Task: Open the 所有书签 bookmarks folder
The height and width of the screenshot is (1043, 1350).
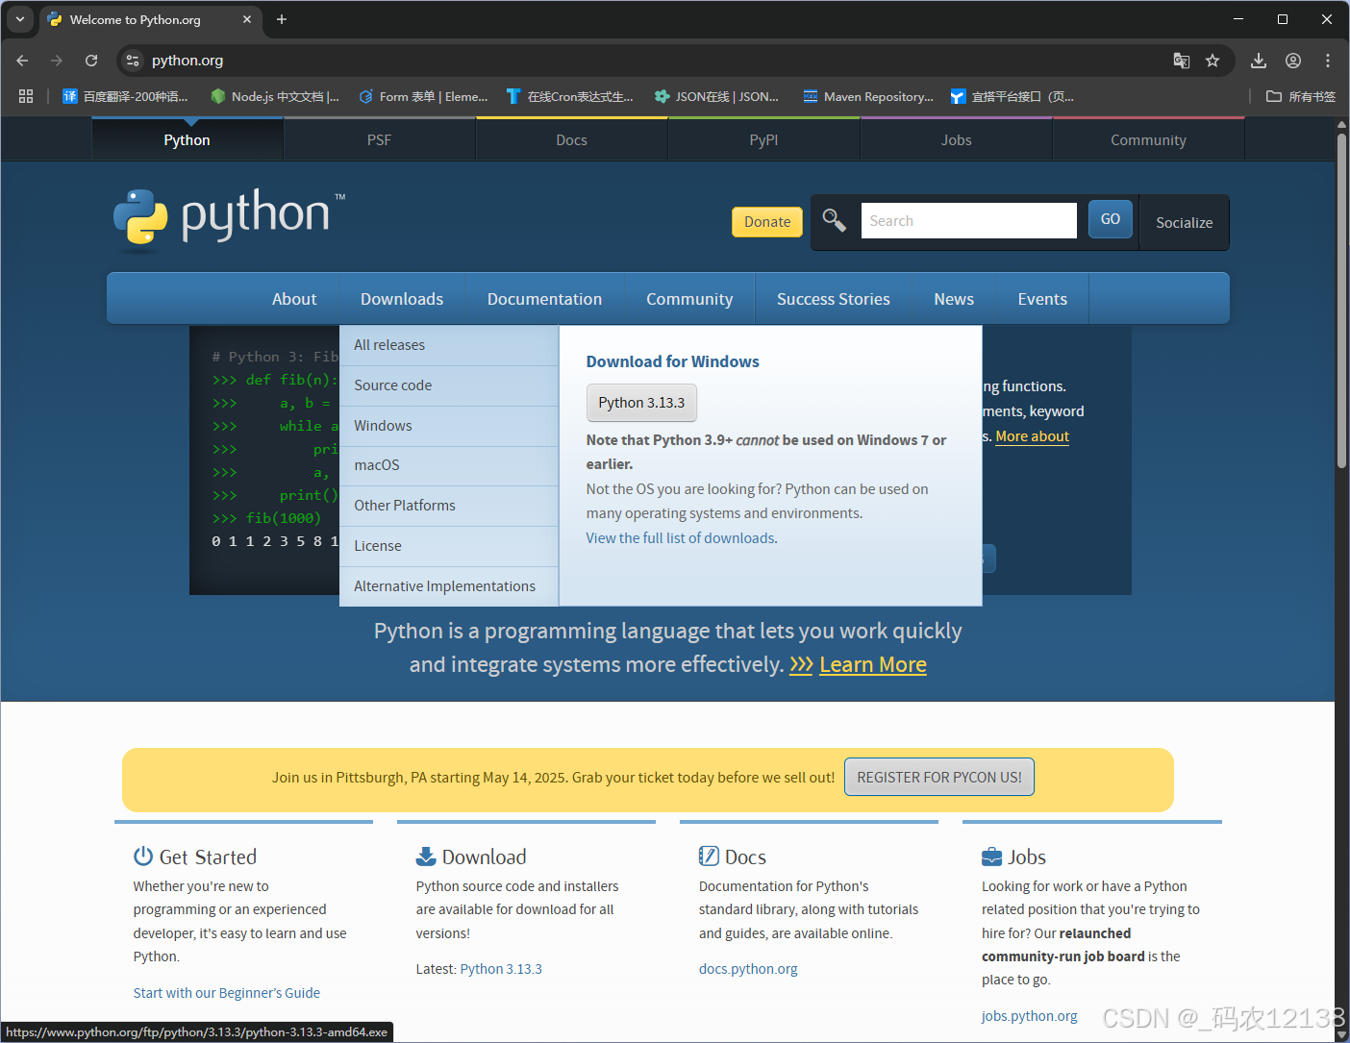Action: tap(1301, 96)
